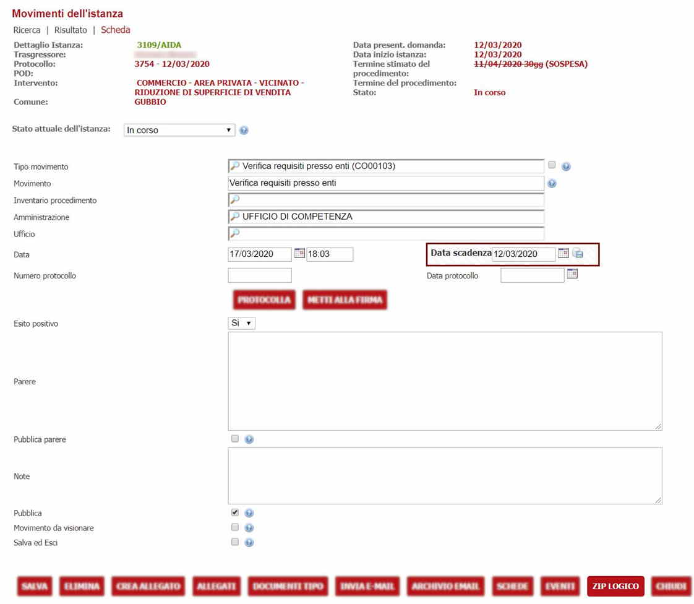Click the magnifier icon in Tipo movimento
The image size is (694, 604).
[235, 166]
